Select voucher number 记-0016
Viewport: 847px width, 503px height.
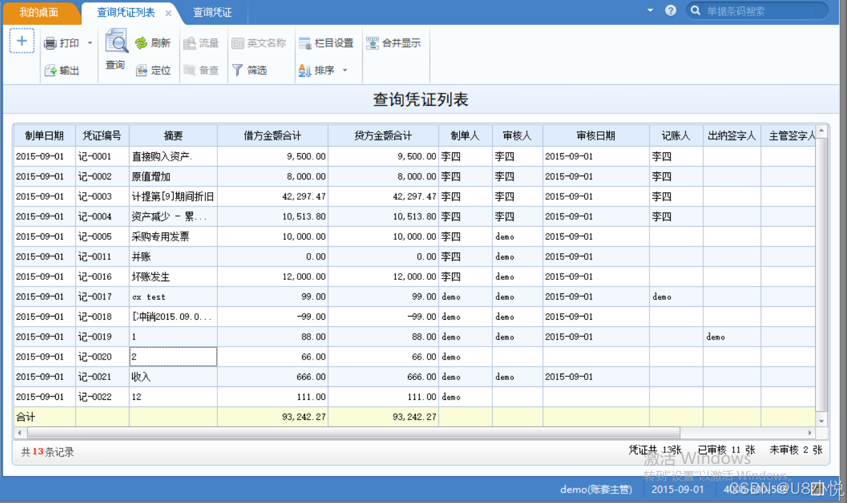coord(102,276)
